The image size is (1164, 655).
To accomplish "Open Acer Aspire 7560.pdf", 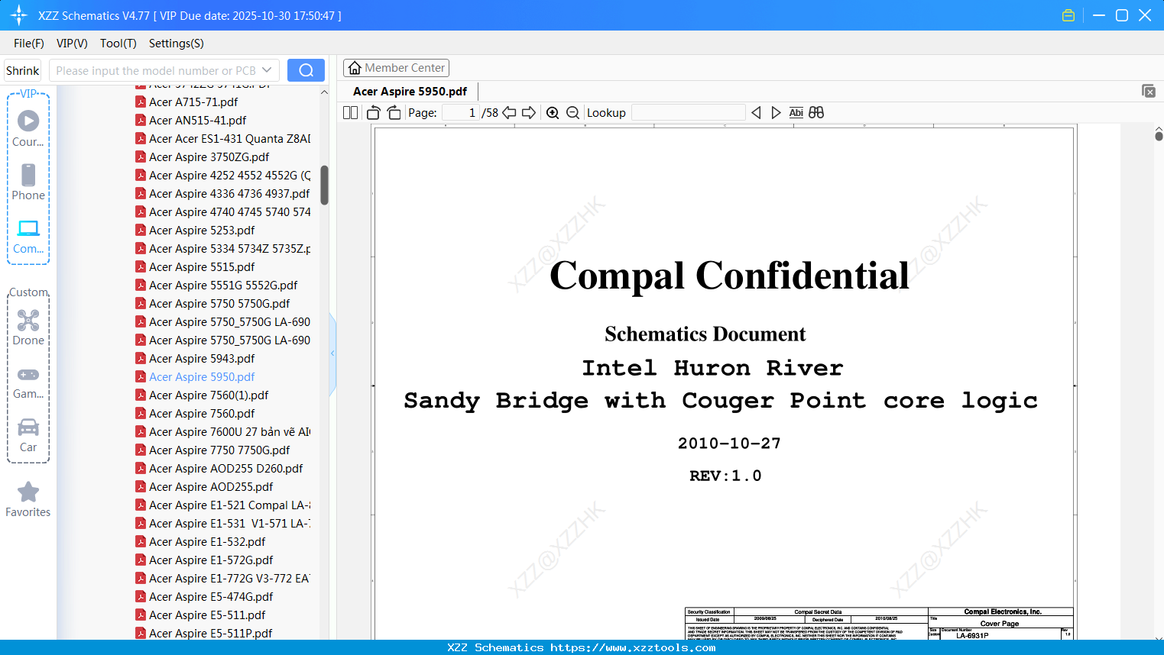I will click(x=195, y=413).
